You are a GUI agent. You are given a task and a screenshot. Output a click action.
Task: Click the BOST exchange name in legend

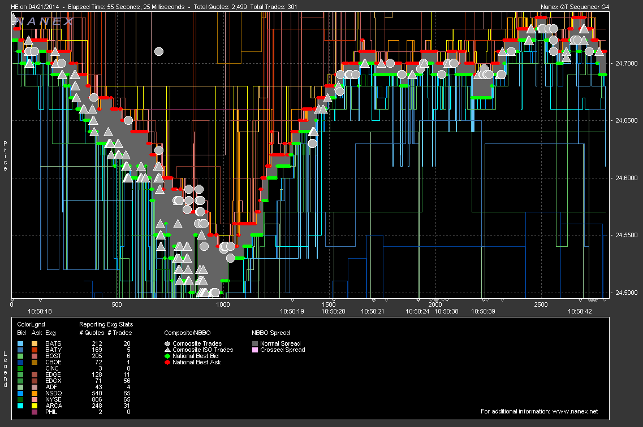[53, 356]
